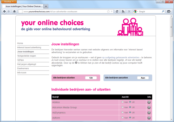Open a new tab with plus button
Image resolution: width=174 pixels, height=122 pixels.
click(x=46, y=6)
